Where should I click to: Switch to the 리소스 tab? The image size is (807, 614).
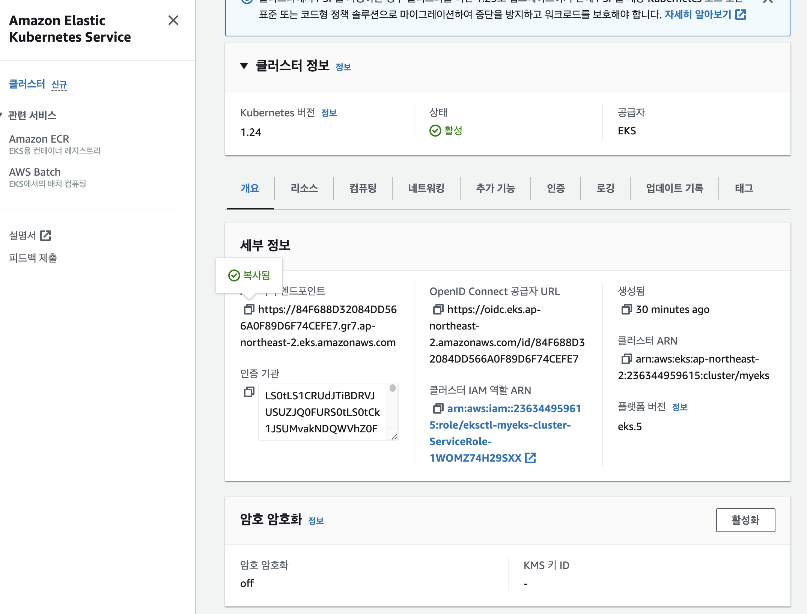click(304, 188)
